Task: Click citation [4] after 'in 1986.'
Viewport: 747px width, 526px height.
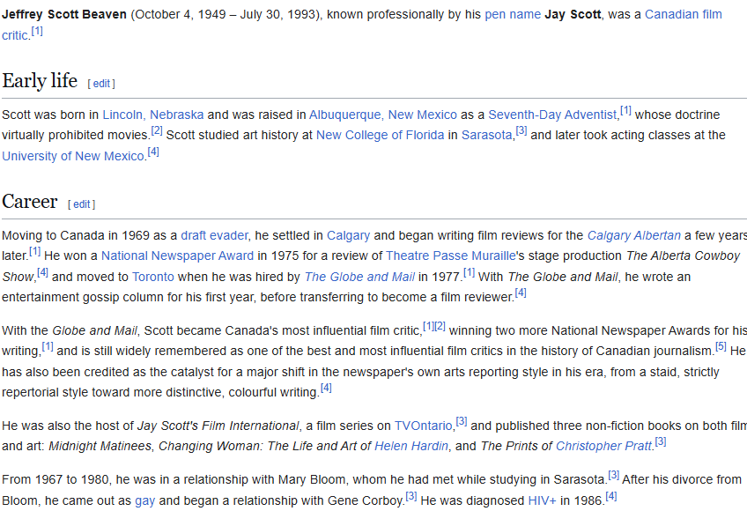Action: [611, 497]
